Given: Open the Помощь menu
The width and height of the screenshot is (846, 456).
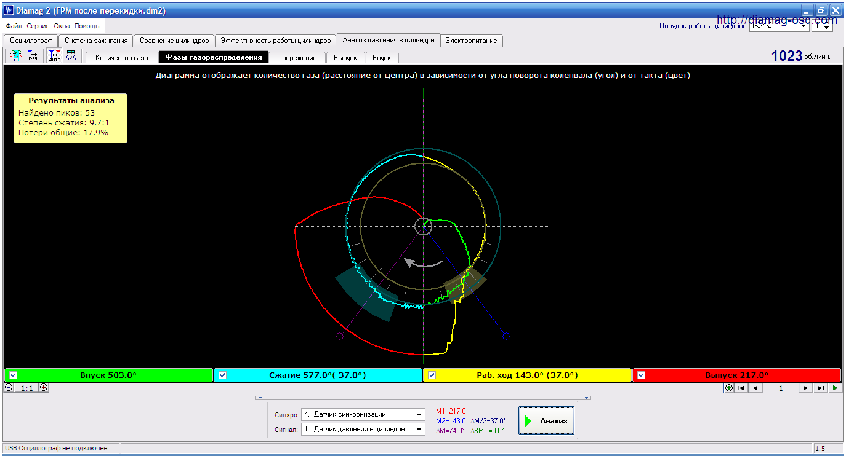Looking at the screenshot, I should point(87,26).
